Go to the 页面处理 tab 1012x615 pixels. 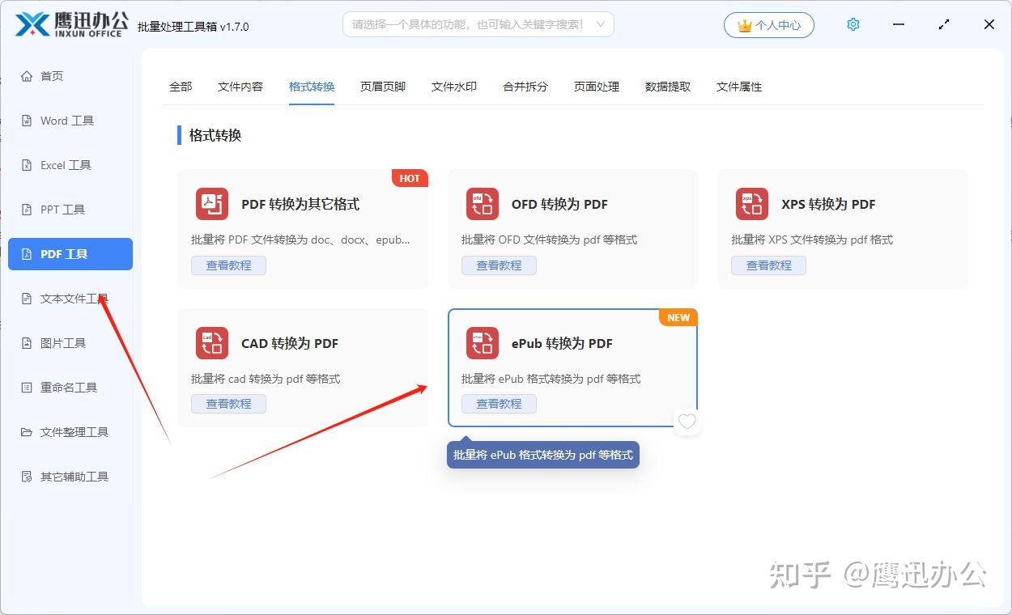(x=597, y=87)
